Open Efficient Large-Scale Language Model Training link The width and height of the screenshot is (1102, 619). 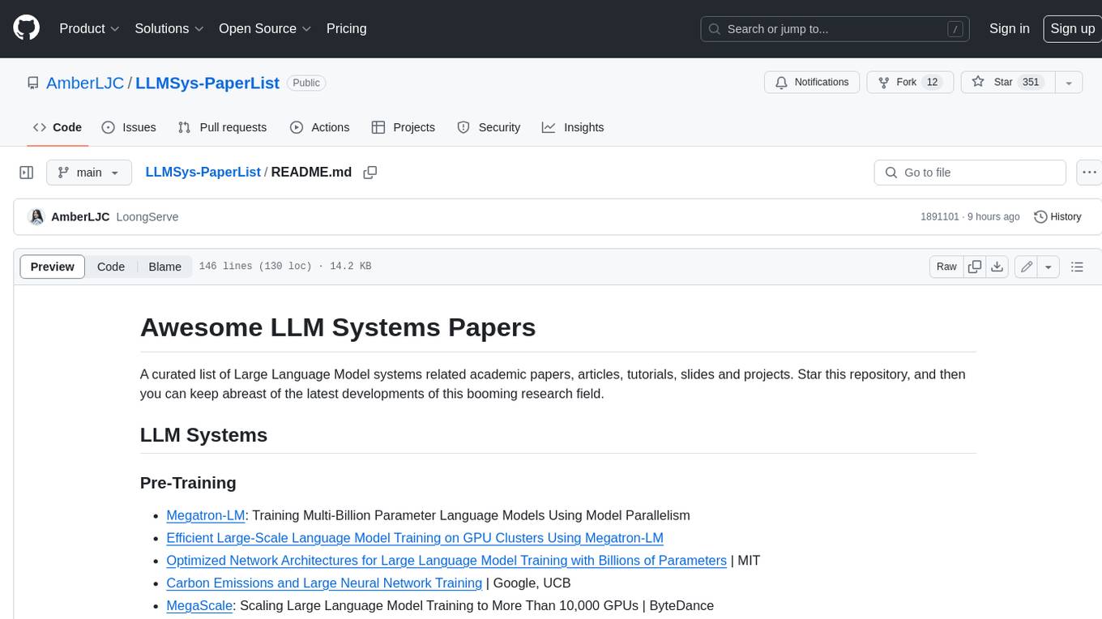click(x=415, y=538)
